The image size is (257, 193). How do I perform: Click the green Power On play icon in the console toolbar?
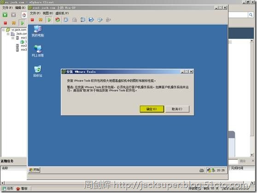point(49,20)
